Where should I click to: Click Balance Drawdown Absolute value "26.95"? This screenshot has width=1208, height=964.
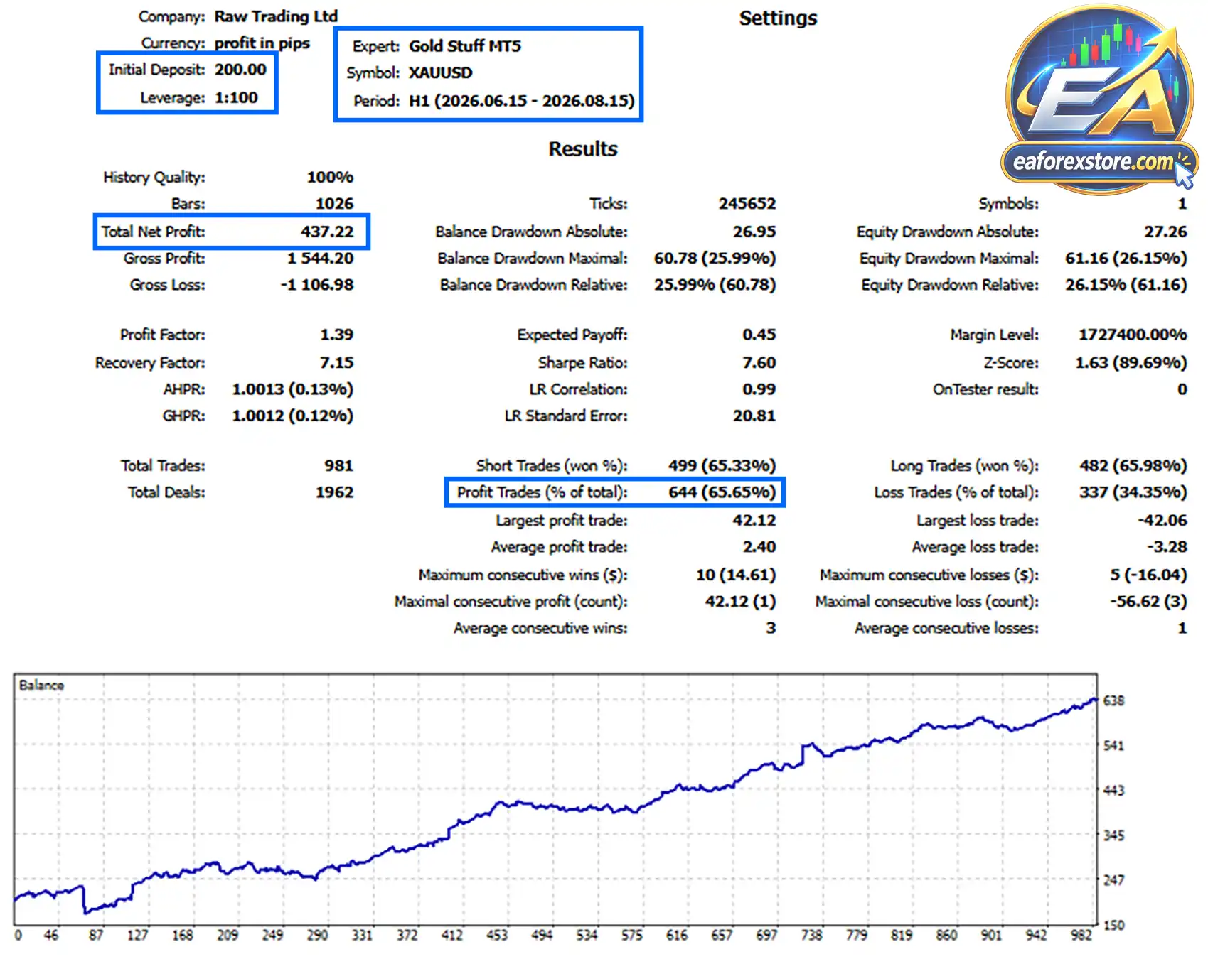(754, 232)
